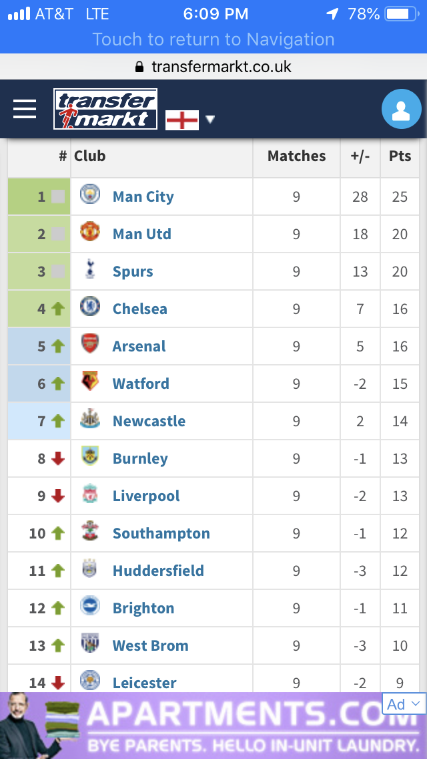Open the Ad options dropdown
The width and height of the screenshot is (427, 759).
[404, 704]
